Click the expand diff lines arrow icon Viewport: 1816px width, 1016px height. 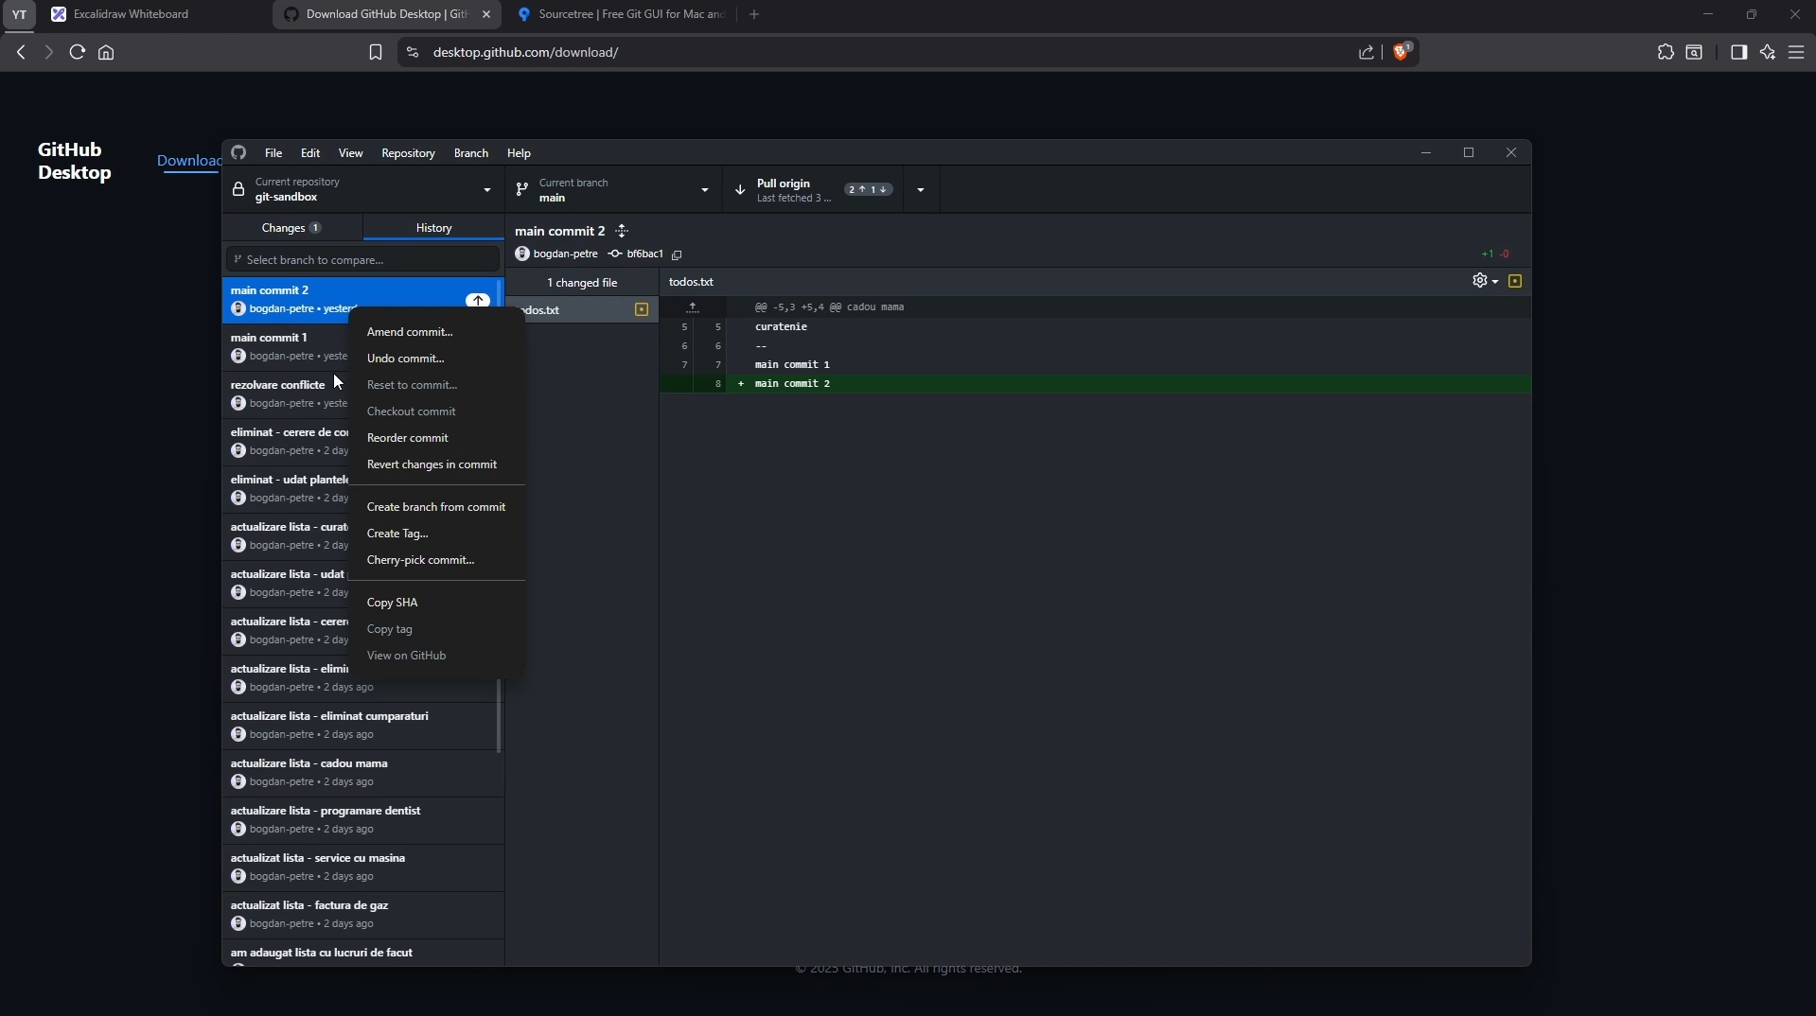click(693, 307)
